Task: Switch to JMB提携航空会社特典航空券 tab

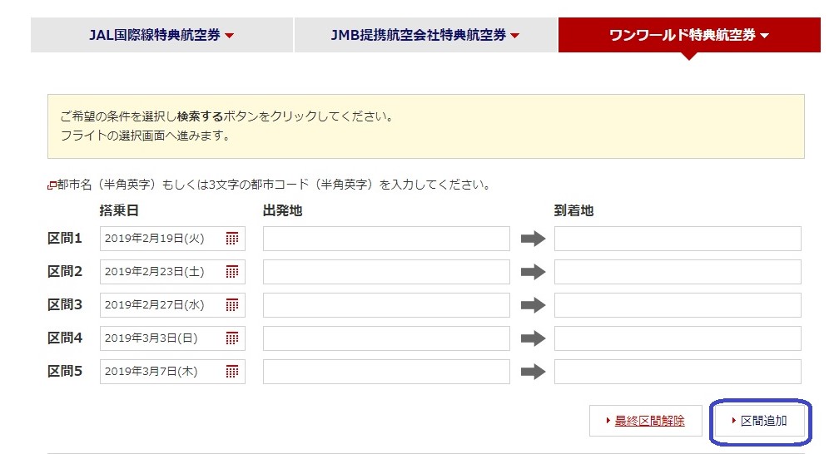Action: point(425,35)
